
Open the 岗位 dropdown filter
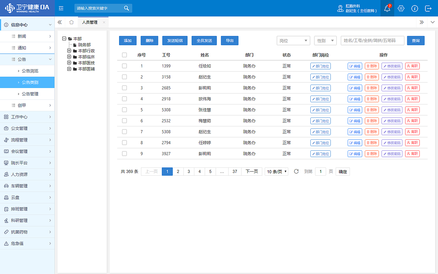click(293, 40)
